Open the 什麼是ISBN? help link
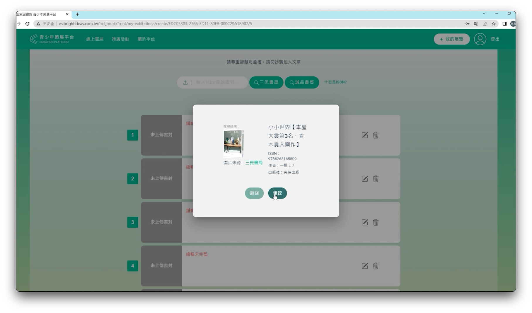Image resolution: width=532 pixels, height=313 pixels. (335, 82)
